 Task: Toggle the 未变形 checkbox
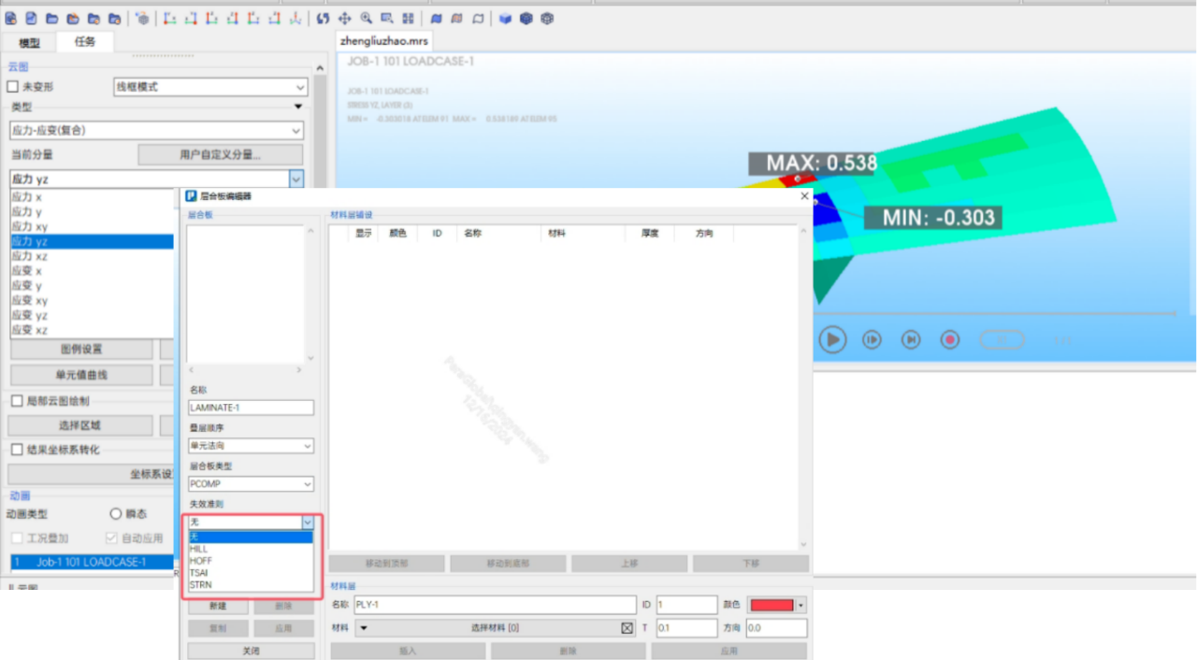[x=13, y=87]
